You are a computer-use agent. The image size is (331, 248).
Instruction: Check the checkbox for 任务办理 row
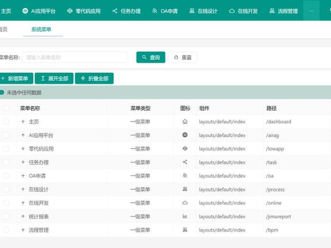pyautogui.click(x=6, y=162)
